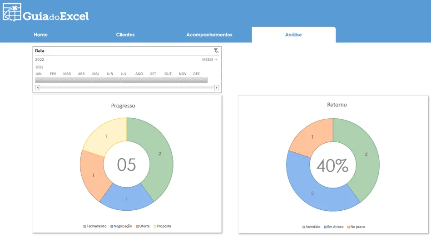This screenshot has width=431, height=237.
Task: Click the Guia do Excel logo icon
Action: click(12, 12)
